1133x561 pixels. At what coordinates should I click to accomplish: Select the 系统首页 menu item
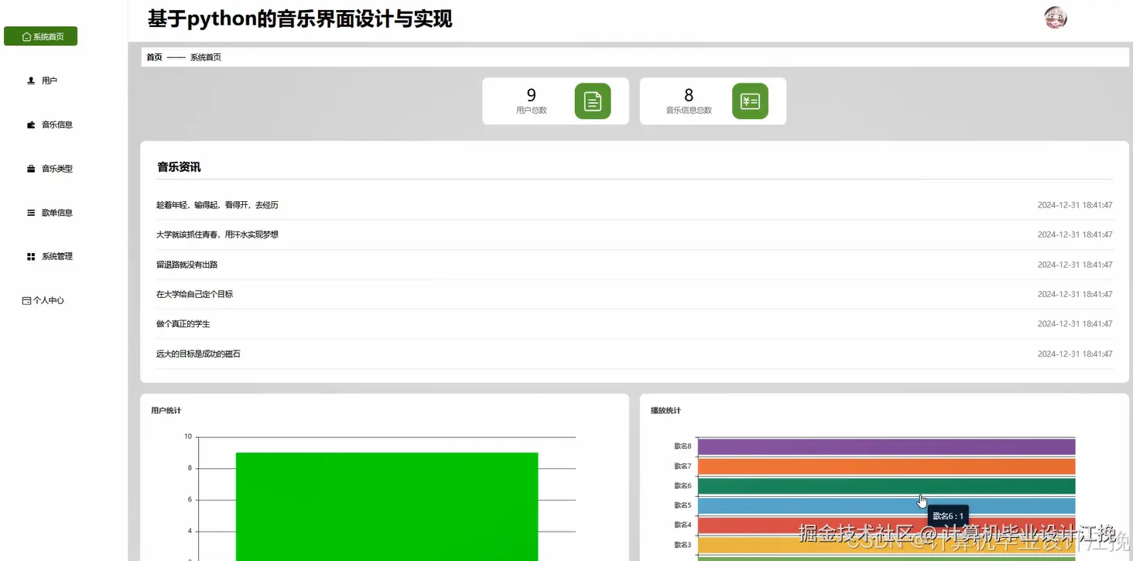(x=45, y=36)
